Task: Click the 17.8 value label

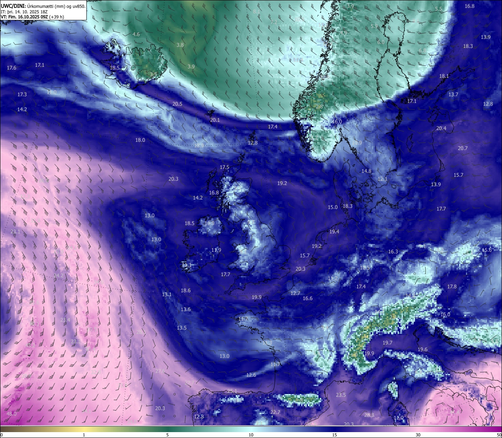Action: point(452,286)
